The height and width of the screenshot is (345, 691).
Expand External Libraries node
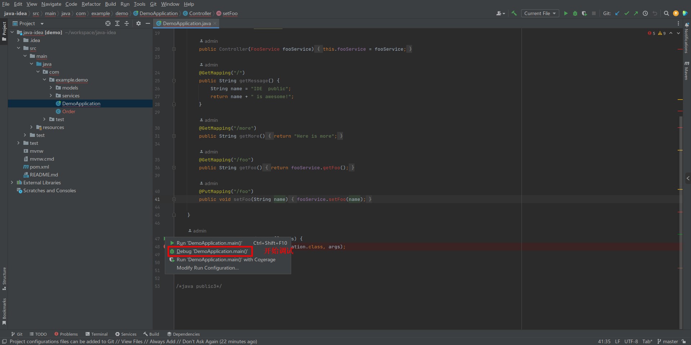[12, 183]
